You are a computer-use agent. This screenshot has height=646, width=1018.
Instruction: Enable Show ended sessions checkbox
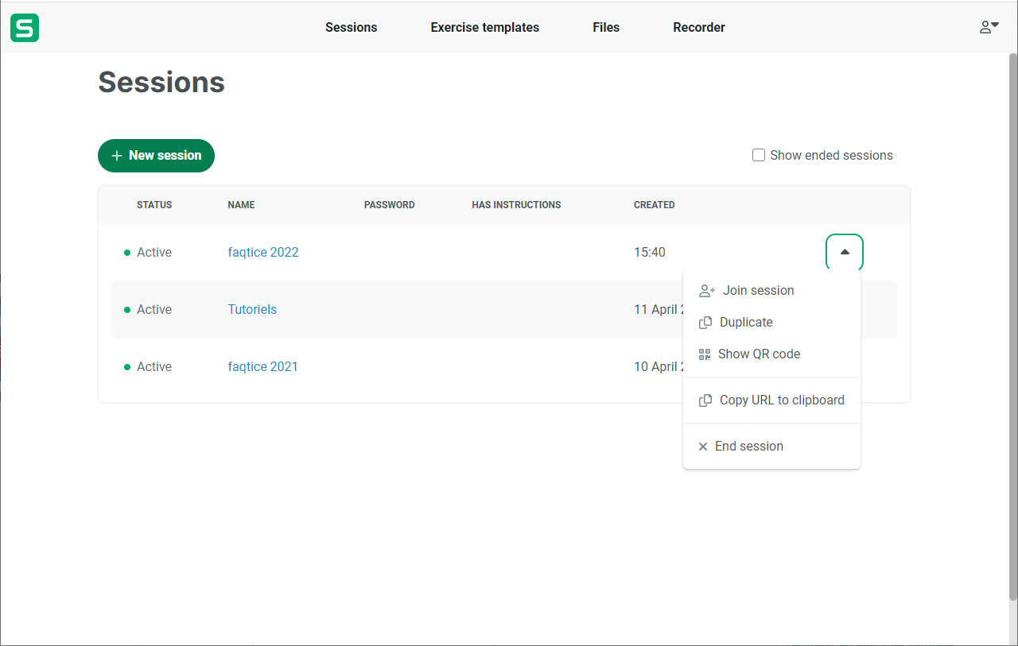[x=759, y=156]
